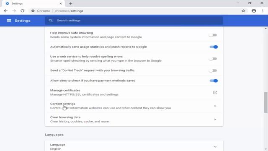The height and width of the screenshot is (151, 268).
Task: Enable Help improve Safe Browsing toggle
Action: coord(213,35)
